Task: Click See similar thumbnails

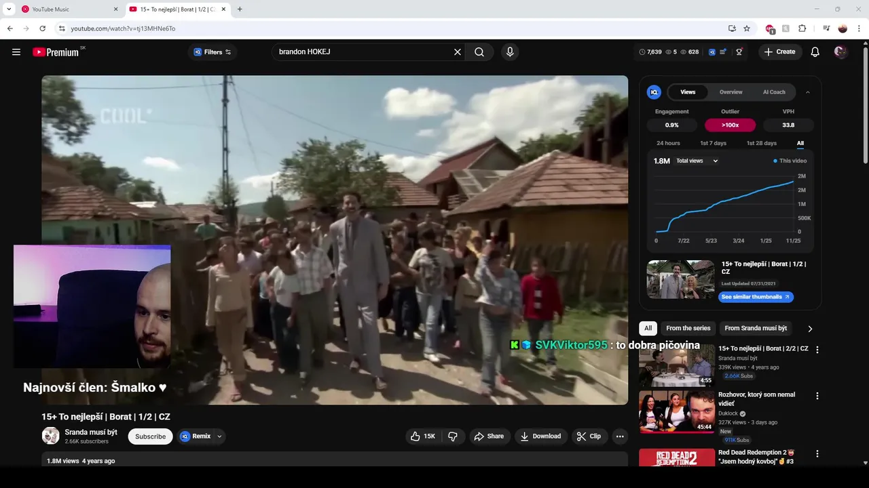Action: pyautogui.click(x=756, y=297)
